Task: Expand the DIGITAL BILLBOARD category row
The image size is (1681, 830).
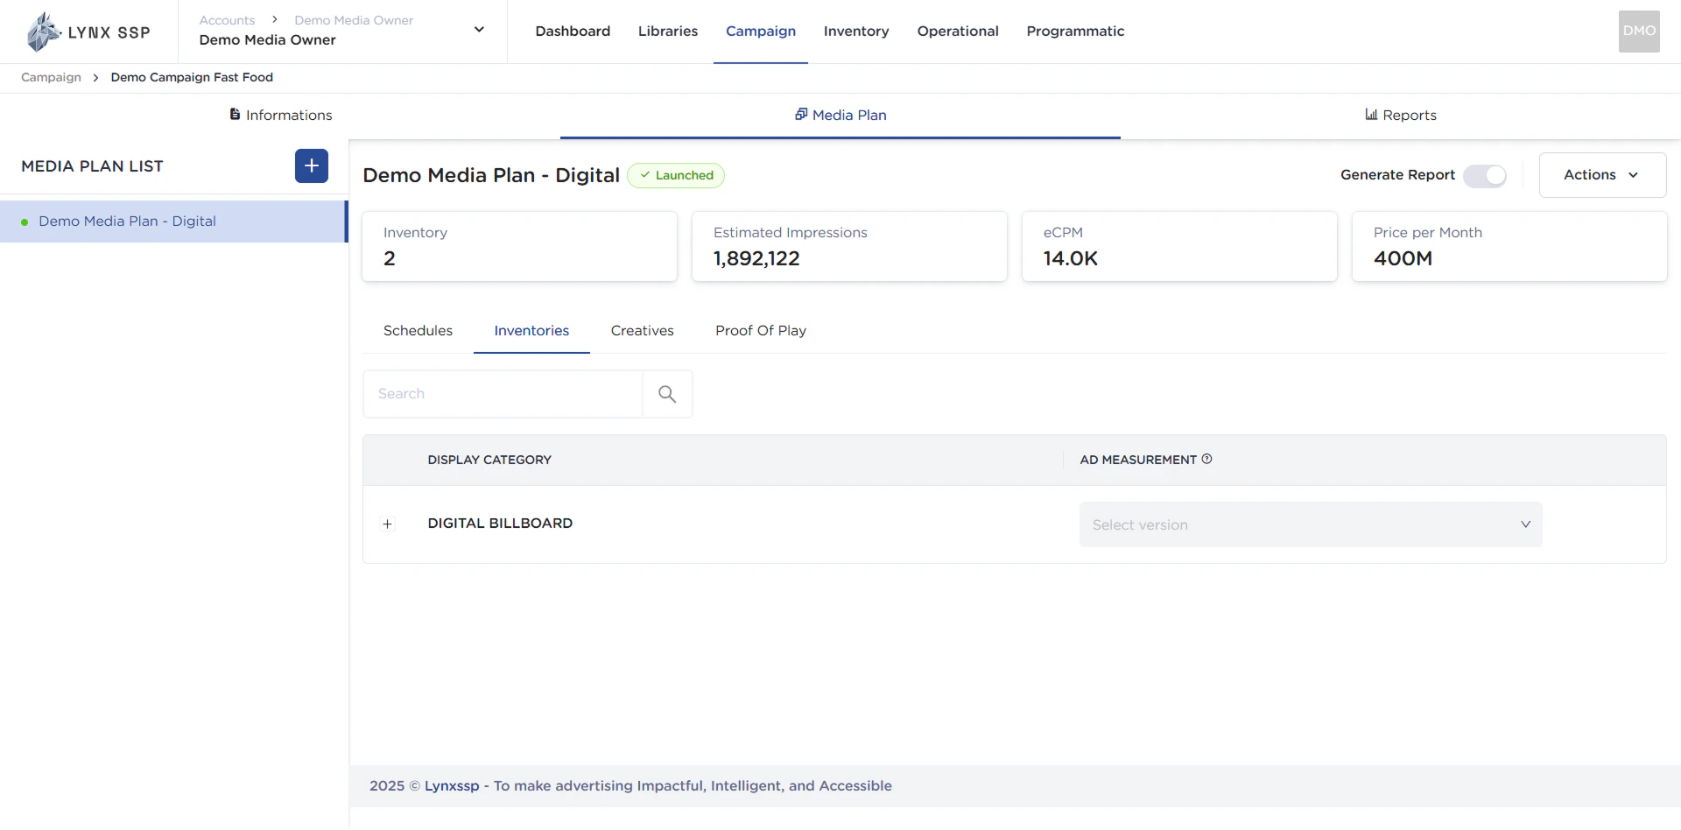Action: pyautogui.click(x=388, y=524)
